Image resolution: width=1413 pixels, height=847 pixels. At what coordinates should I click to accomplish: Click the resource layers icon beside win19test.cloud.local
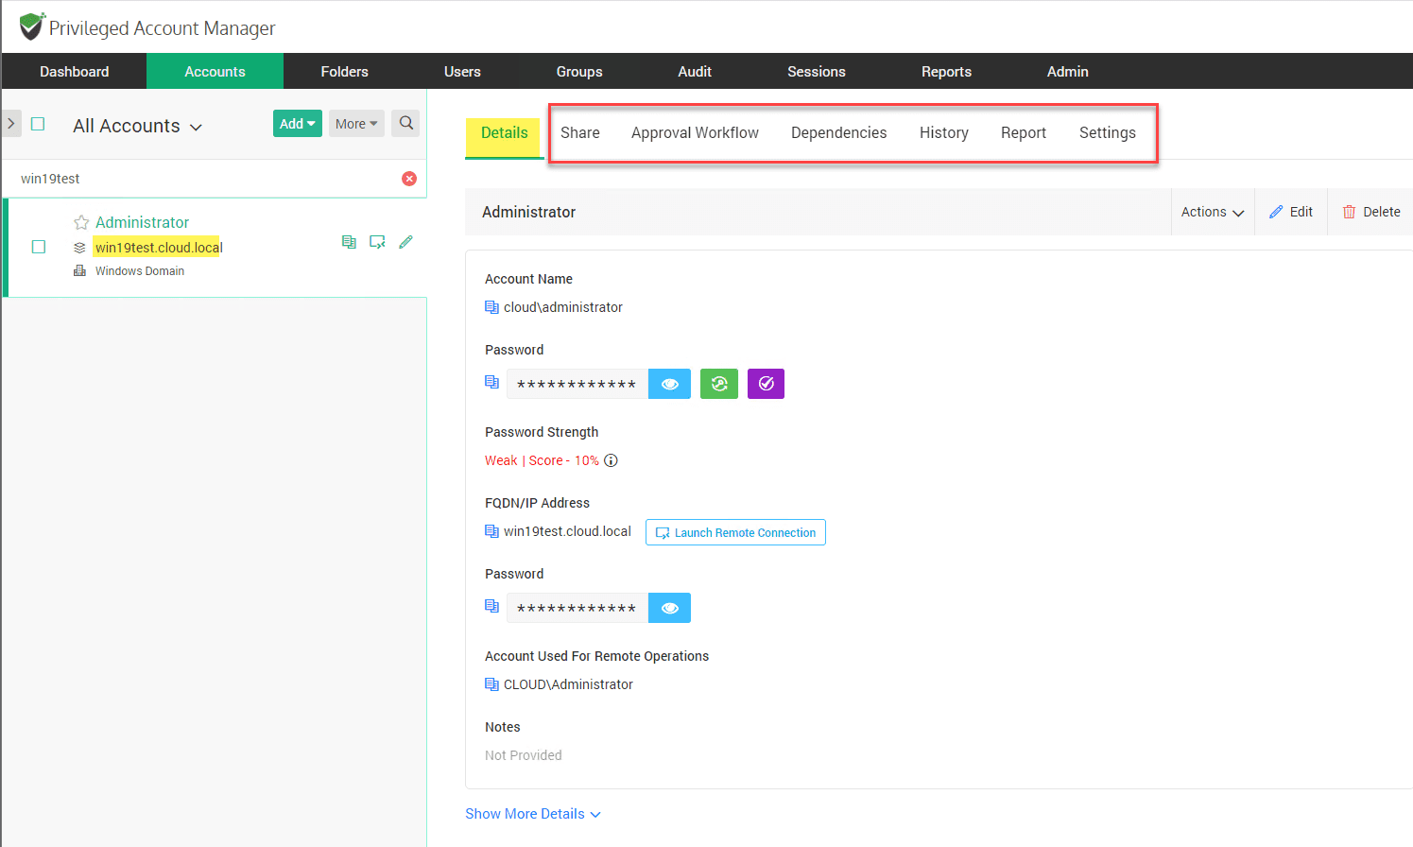[79, 248]
